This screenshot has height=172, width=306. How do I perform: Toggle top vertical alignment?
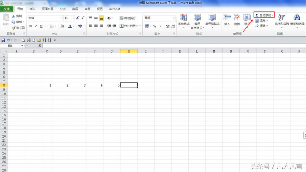click(90, 18)
